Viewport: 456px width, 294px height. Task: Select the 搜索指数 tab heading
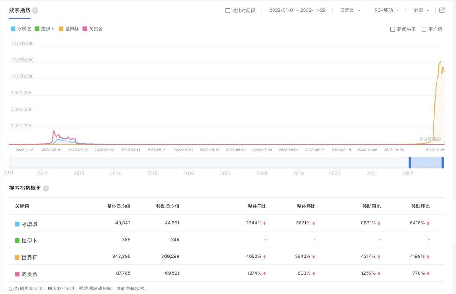(x=19, y=11)
